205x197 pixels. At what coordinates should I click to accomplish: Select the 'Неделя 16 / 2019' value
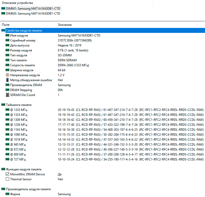pyautogui.click(x=70, y=45)
